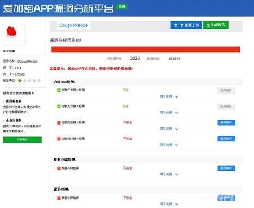Open 漏洞解析 for 内嵌统计接入检测
Screen dimensions: 254x208
(x=226, y=139)
